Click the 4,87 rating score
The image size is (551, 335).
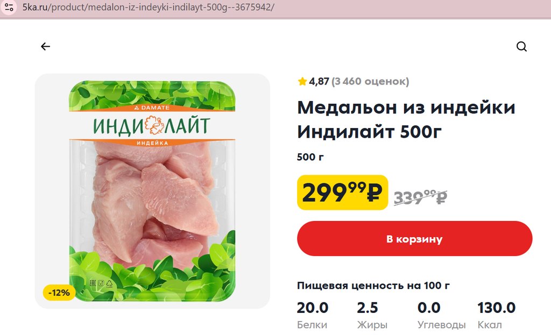pyautogui.click(x=319, y=82)
